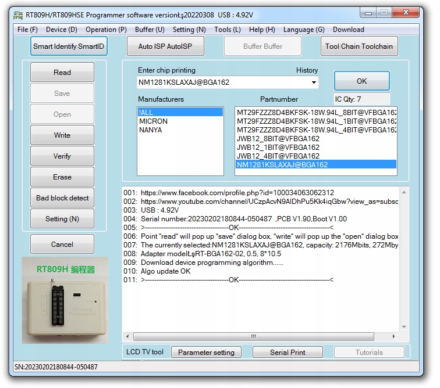The width and height of the screenshot is (440, 388).
Task: Select !ALL in Manufacturers list
Action: point(180,112)
